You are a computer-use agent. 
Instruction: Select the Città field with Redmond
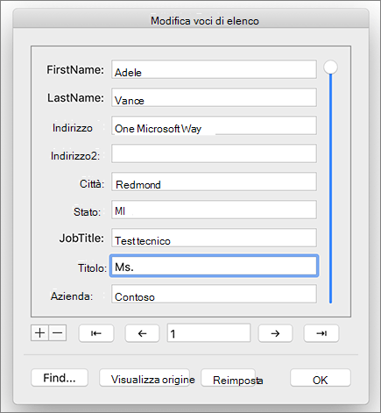[x=214, y=182]
